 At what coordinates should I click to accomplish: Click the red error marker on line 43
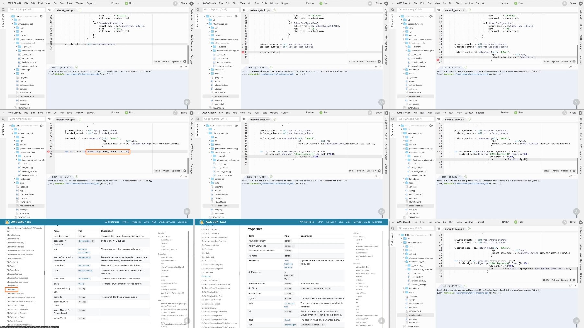click(243, 52)
